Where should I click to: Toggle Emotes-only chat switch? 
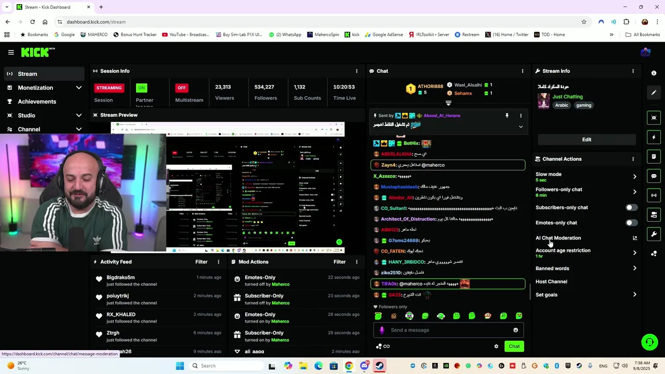[x=631, y=223]
